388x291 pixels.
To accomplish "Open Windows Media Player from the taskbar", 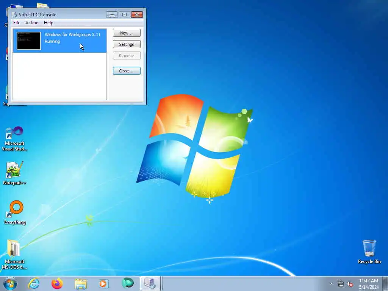I will point(103,283).
